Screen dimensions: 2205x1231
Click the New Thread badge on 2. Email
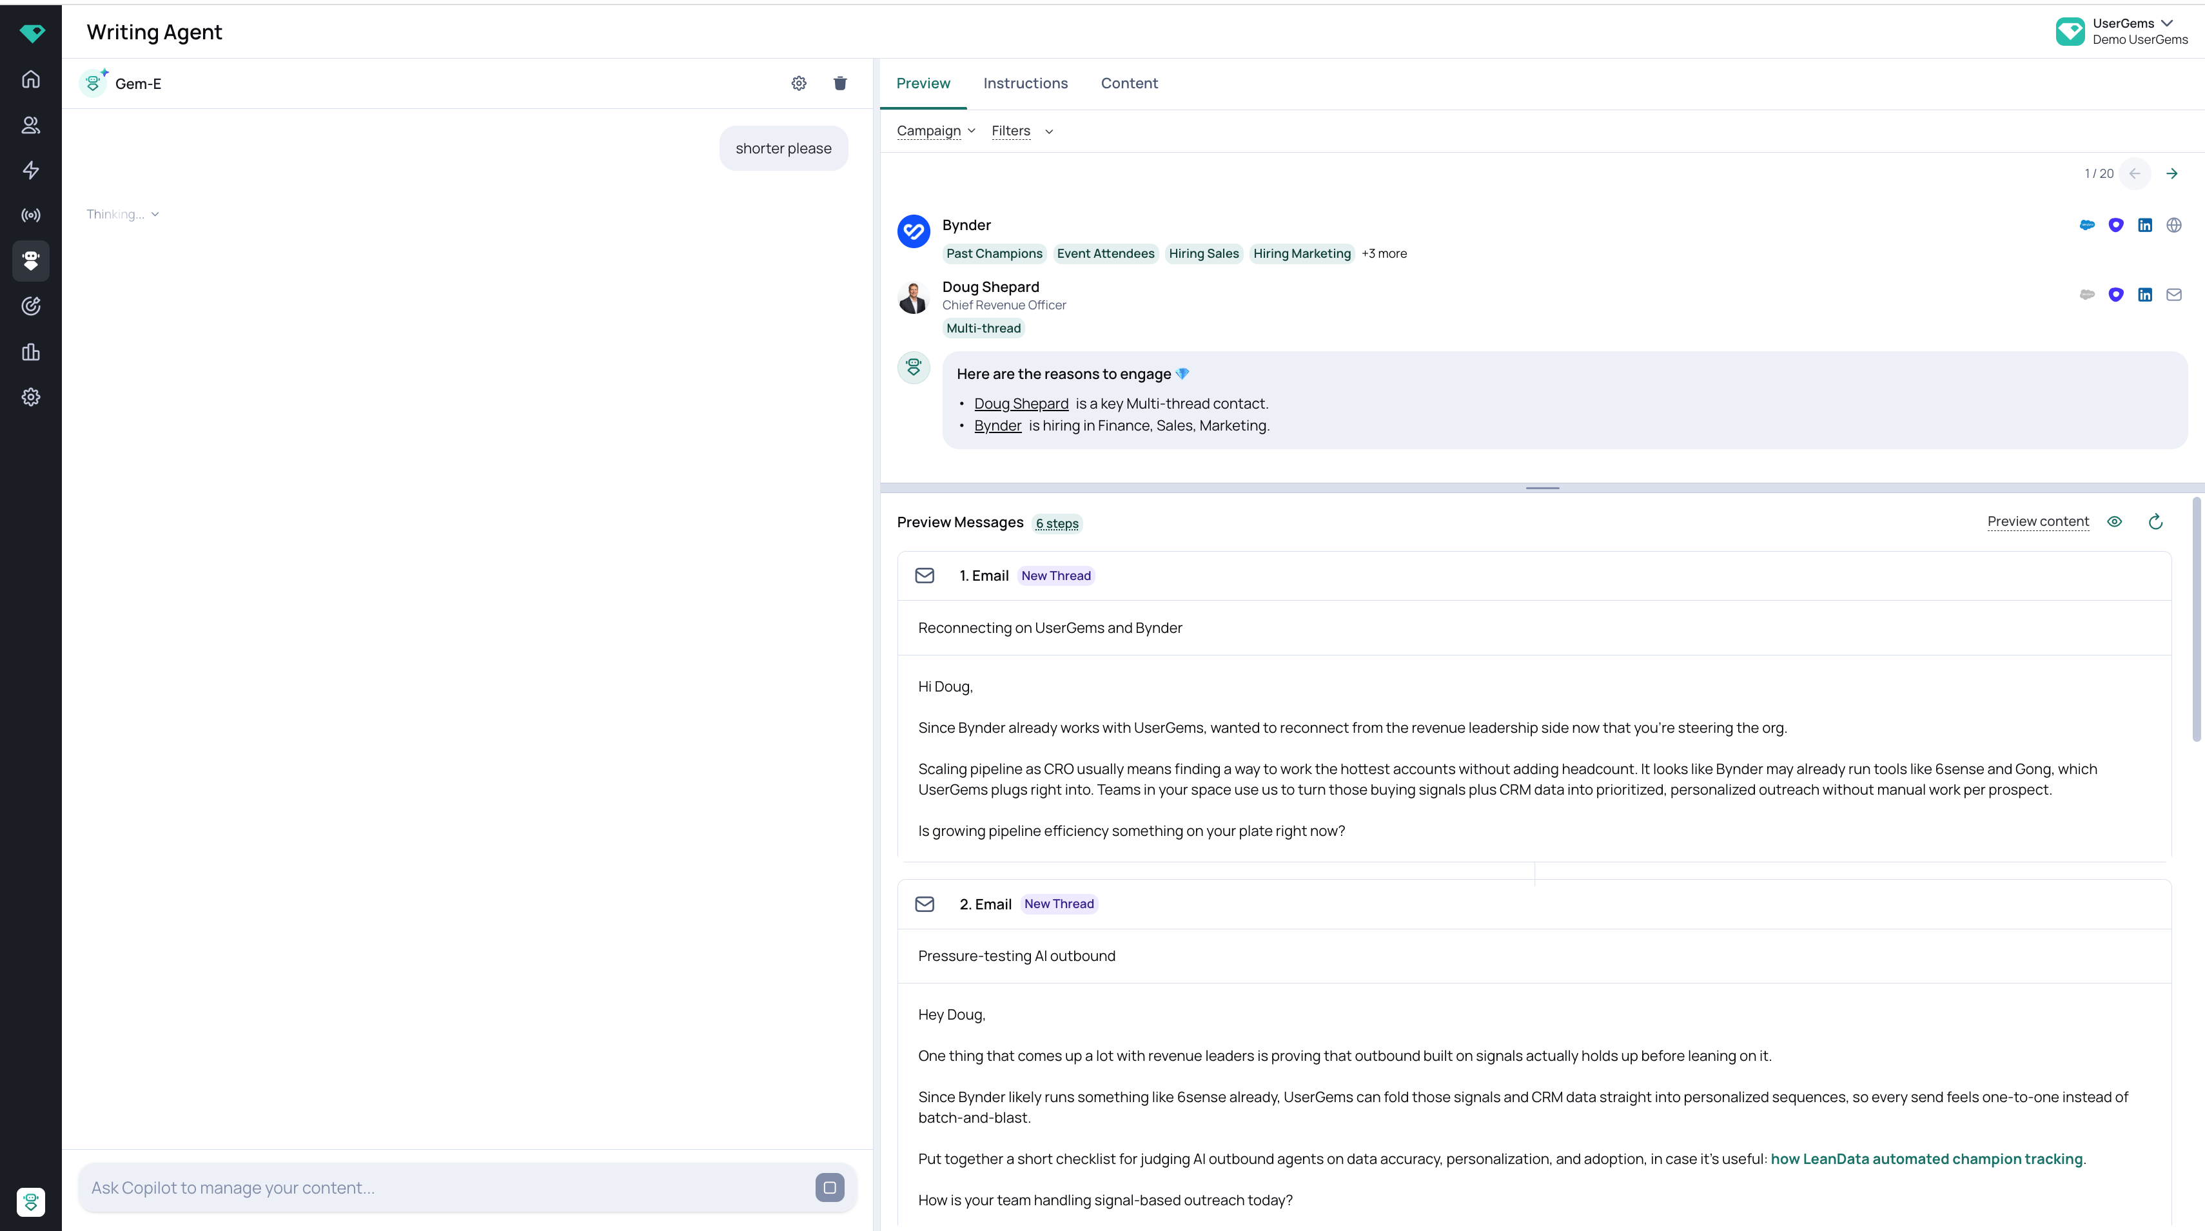(1059, 904)
